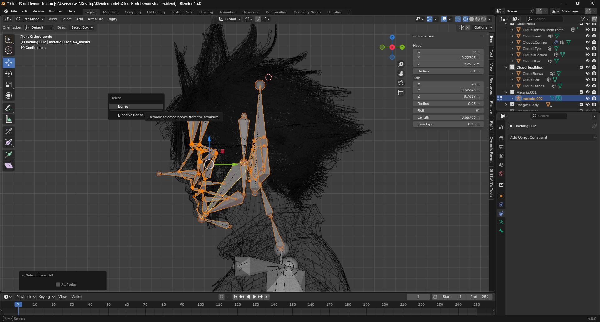The image size is (600, 322).
Task: Activate the Rotate tool
Action: pos(9,74)
